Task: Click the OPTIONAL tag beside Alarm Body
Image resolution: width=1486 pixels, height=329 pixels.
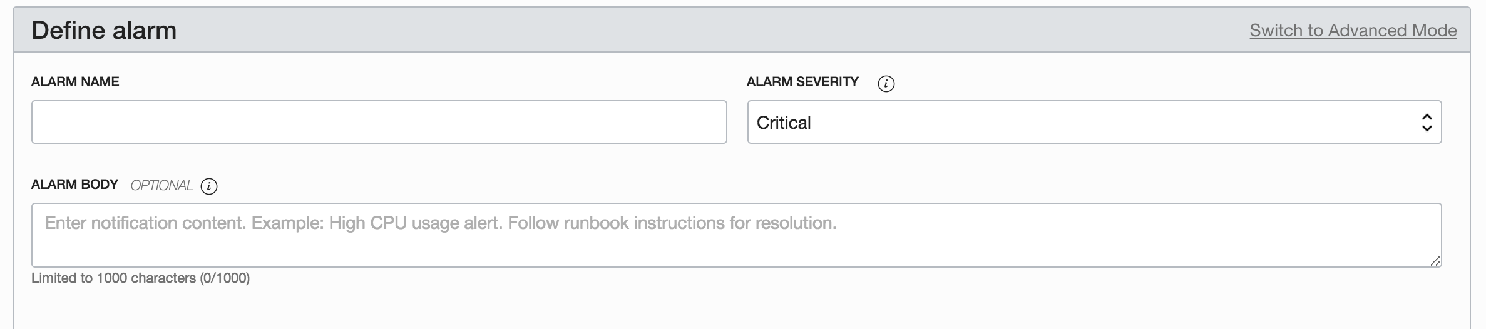Action: click(161, 186)
